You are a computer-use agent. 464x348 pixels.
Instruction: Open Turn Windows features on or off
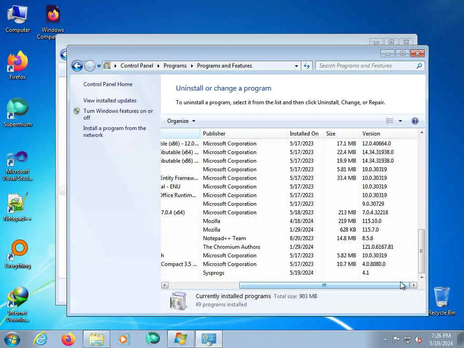pos(118,114)
